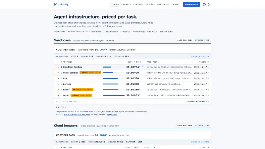Click the Cloud browsers section heading
265x149 pixels.
coord(66,125)
